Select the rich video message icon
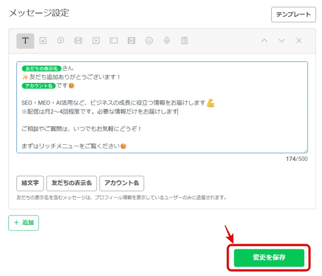Viewport: 322px width, 276px height. 132,41
